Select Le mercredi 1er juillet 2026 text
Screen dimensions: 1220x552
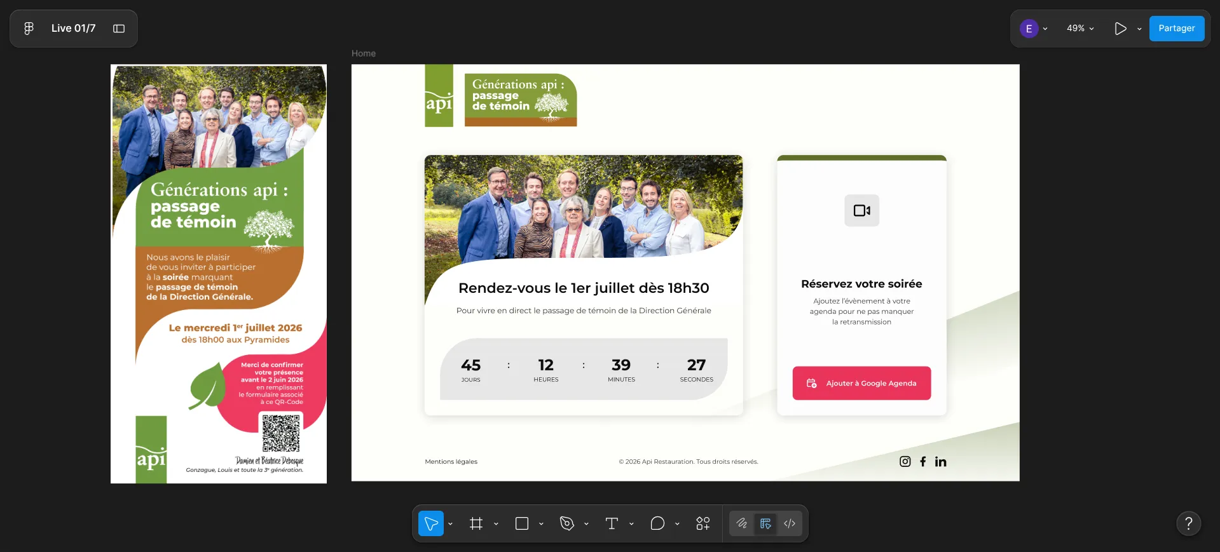(235, 328)
